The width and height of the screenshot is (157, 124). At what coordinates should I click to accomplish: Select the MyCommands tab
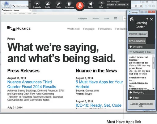(x=137, y=41)
